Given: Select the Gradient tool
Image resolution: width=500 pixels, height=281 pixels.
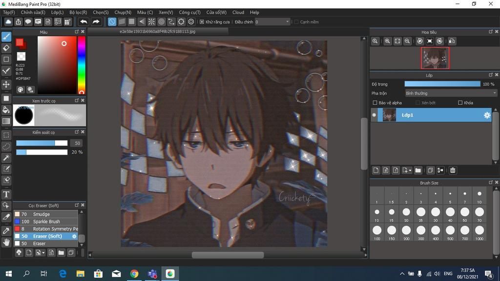Looking at the screenshot, I should [6, 121].
